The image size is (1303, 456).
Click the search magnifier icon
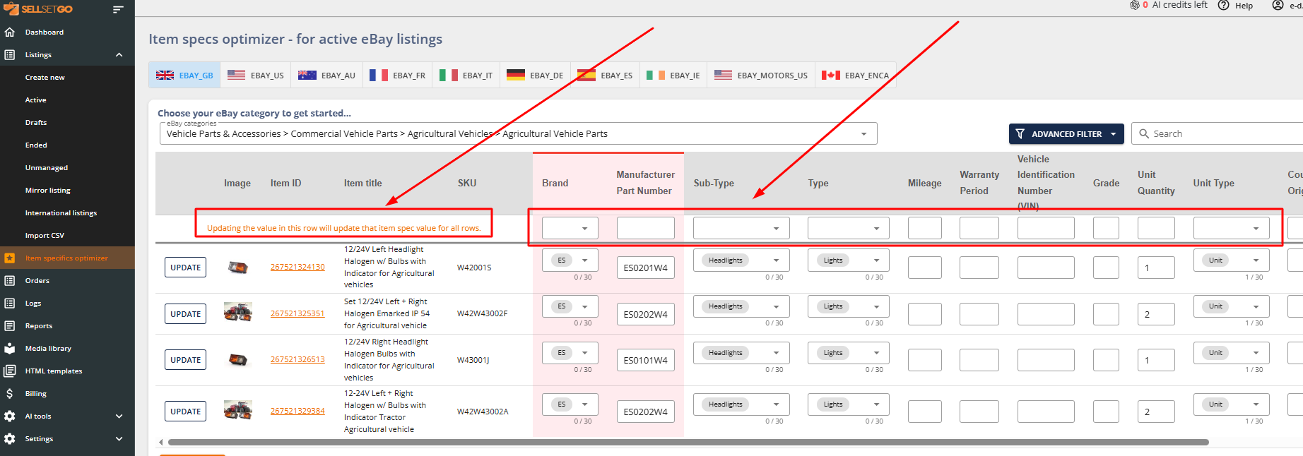(1144, 134)
